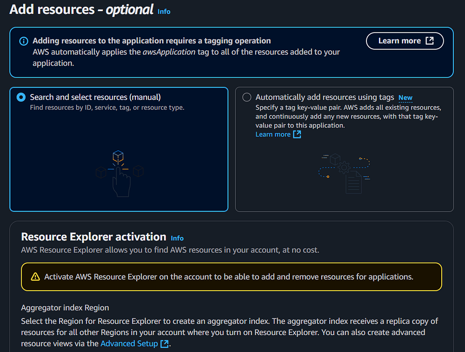The image size is (465, 352).
Task: Select the Search and select resources radio button
Action: tap(21, 97)
